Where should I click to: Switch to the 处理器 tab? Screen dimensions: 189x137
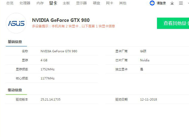tap(25, 3)
